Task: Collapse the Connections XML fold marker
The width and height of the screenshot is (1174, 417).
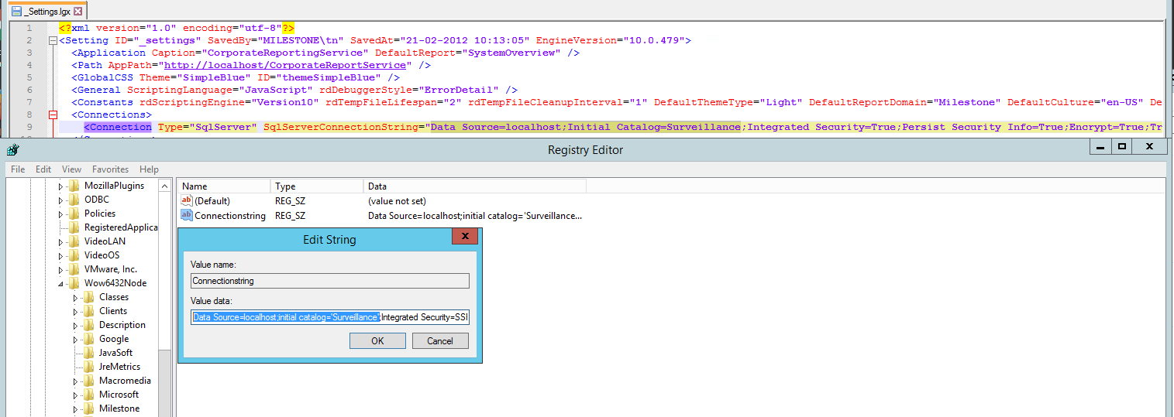Action: pyautogui.click(x=52, y=115)
